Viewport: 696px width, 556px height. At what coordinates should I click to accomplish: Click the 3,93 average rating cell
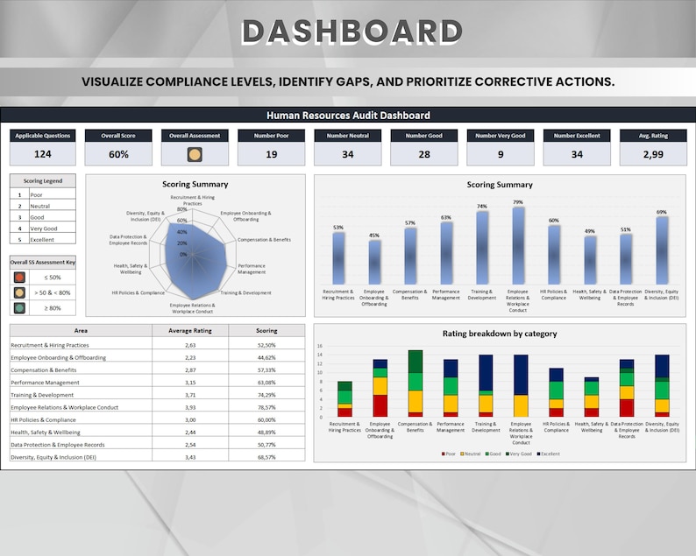point(190,407)
